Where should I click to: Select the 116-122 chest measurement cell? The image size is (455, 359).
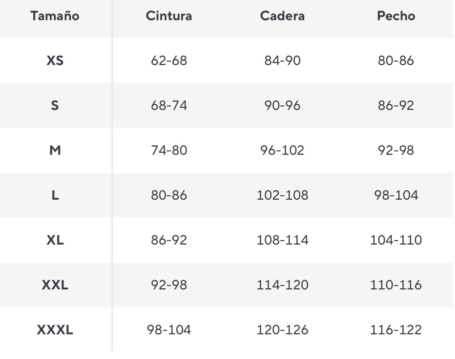(x=396, y=330)
